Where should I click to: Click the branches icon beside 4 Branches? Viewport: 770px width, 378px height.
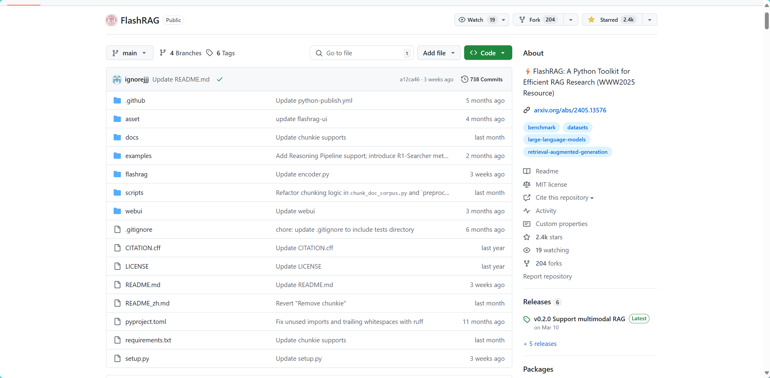tap(163, 53)
